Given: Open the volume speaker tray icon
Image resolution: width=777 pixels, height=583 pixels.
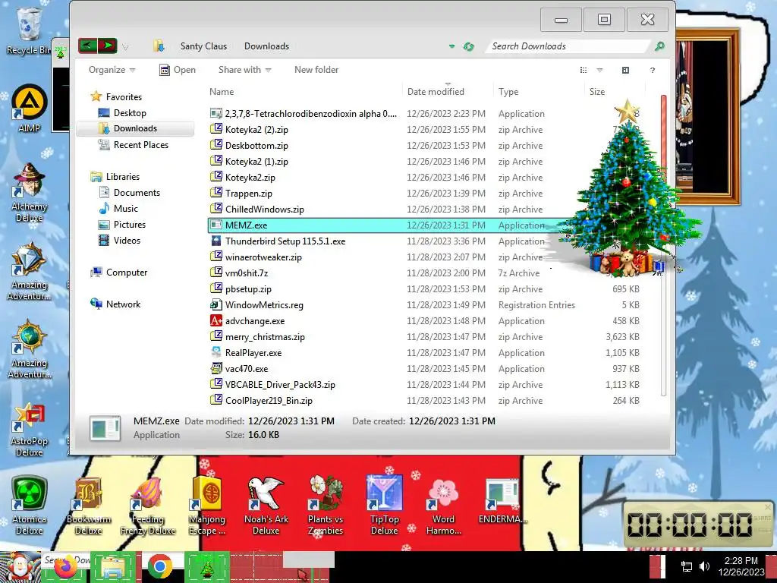Looking at the screenshot, I should [x=704, y=566].
